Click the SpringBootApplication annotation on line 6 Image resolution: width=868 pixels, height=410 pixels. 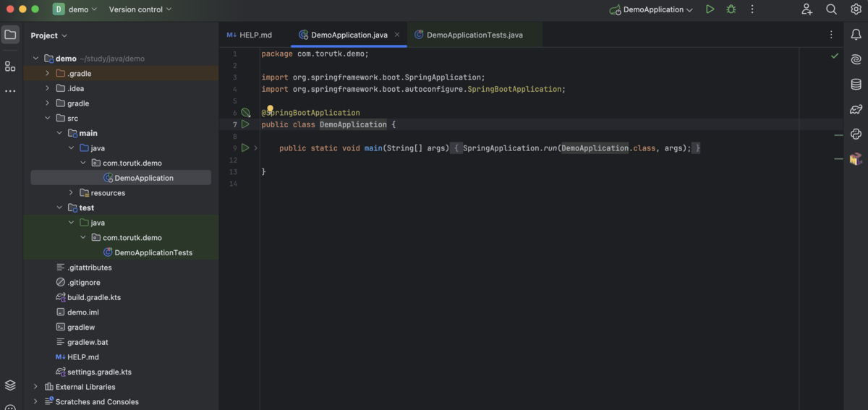tap(310, 113)
